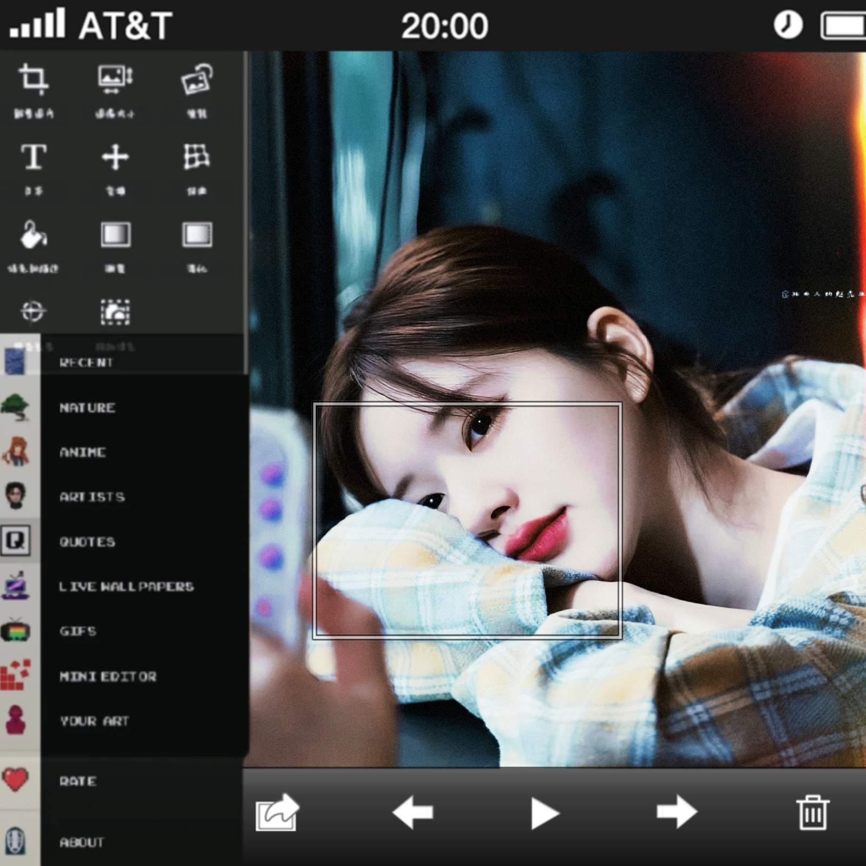Click the dashed selection camera tool
866x866 pixels.
click(115, 312)
